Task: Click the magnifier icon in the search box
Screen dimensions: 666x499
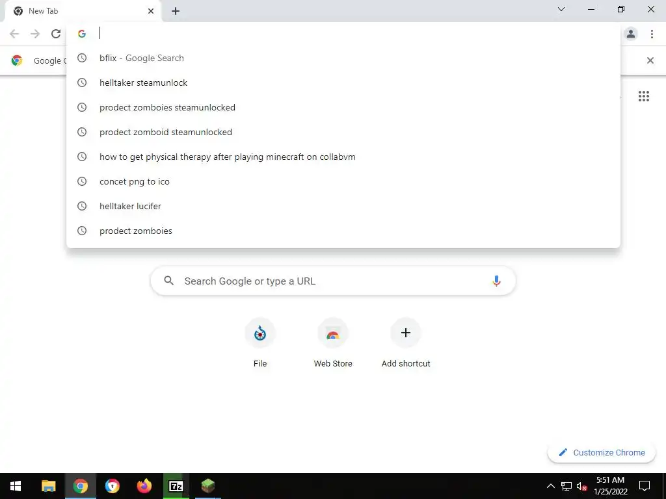Action: (x=168, y=281)
